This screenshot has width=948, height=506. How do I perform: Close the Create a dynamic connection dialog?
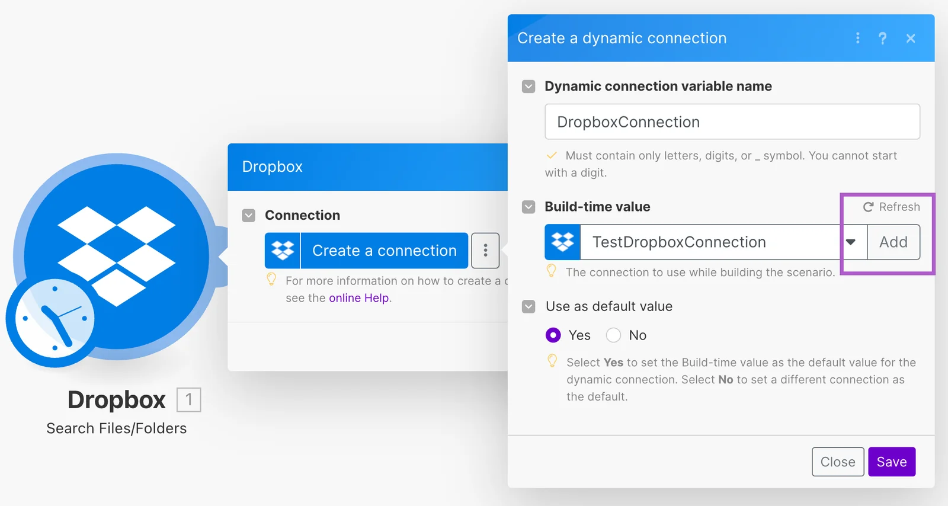point(911,38)
